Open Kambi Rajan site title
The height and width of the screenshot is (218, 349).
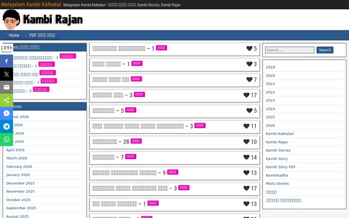pos(53,20)
